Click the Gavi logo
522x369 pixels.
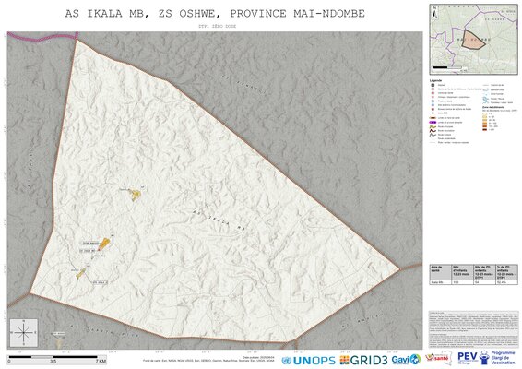pos(406,360)
